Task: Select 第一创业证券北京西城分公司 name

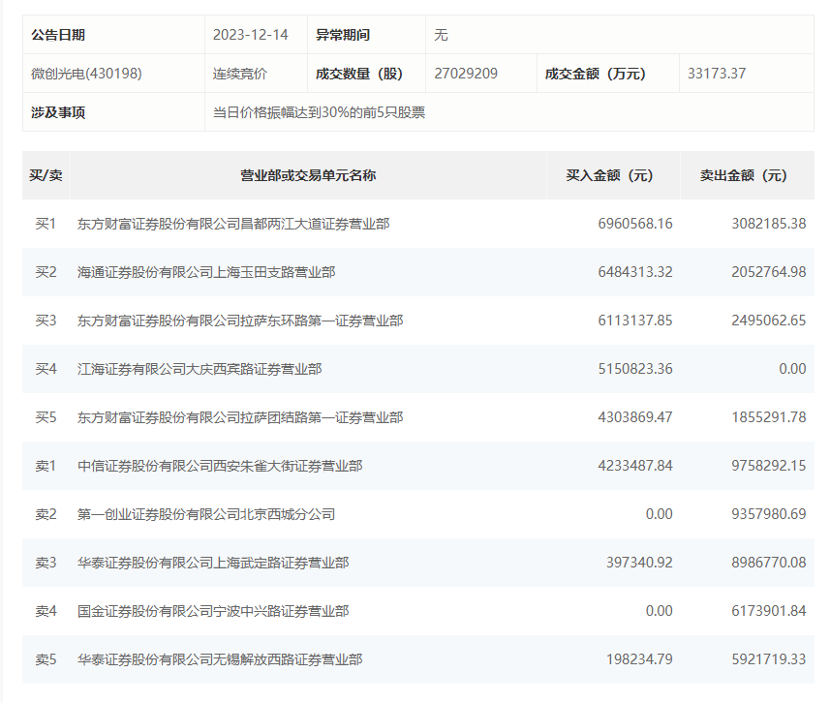Action: [x=206, y=514]
